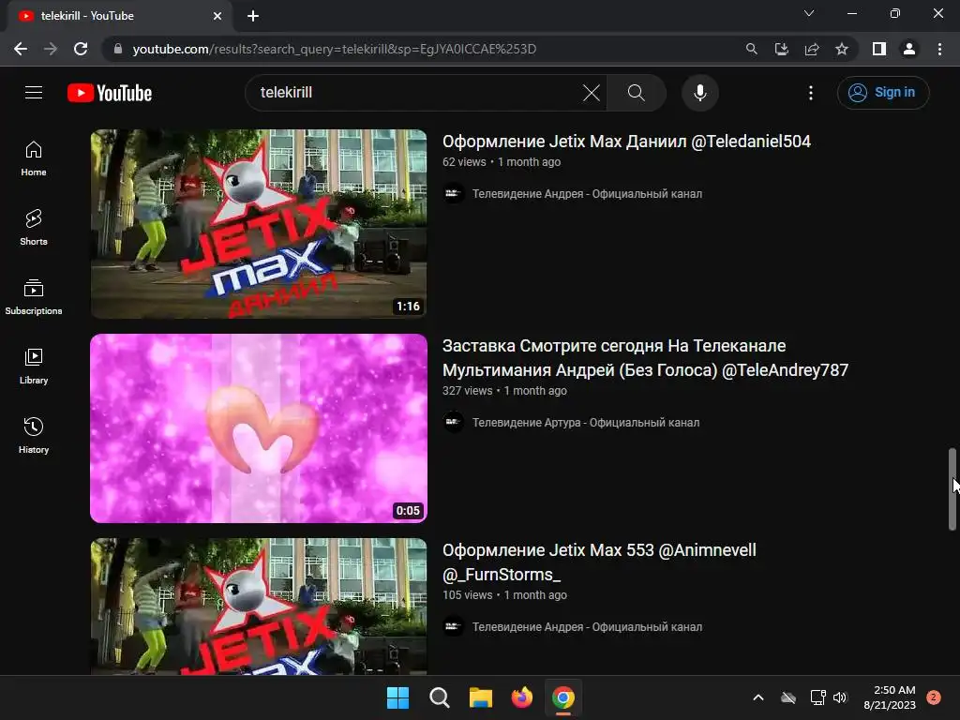Open Телевидение Артура channel link
Image resolution: width=960 pixels, height=720 pixels.
pyautogui.click(x=585, y=423)
